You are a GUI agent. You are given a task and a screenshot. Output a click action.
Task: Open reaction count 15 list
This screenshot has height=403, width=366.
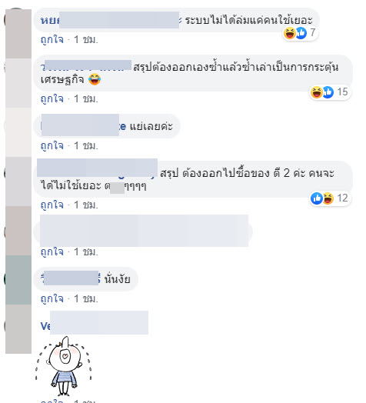(x=342, y=92)
